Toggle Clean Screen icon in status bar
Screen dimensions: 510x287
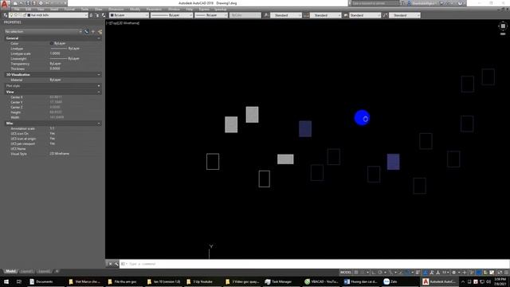coord(500,273)
